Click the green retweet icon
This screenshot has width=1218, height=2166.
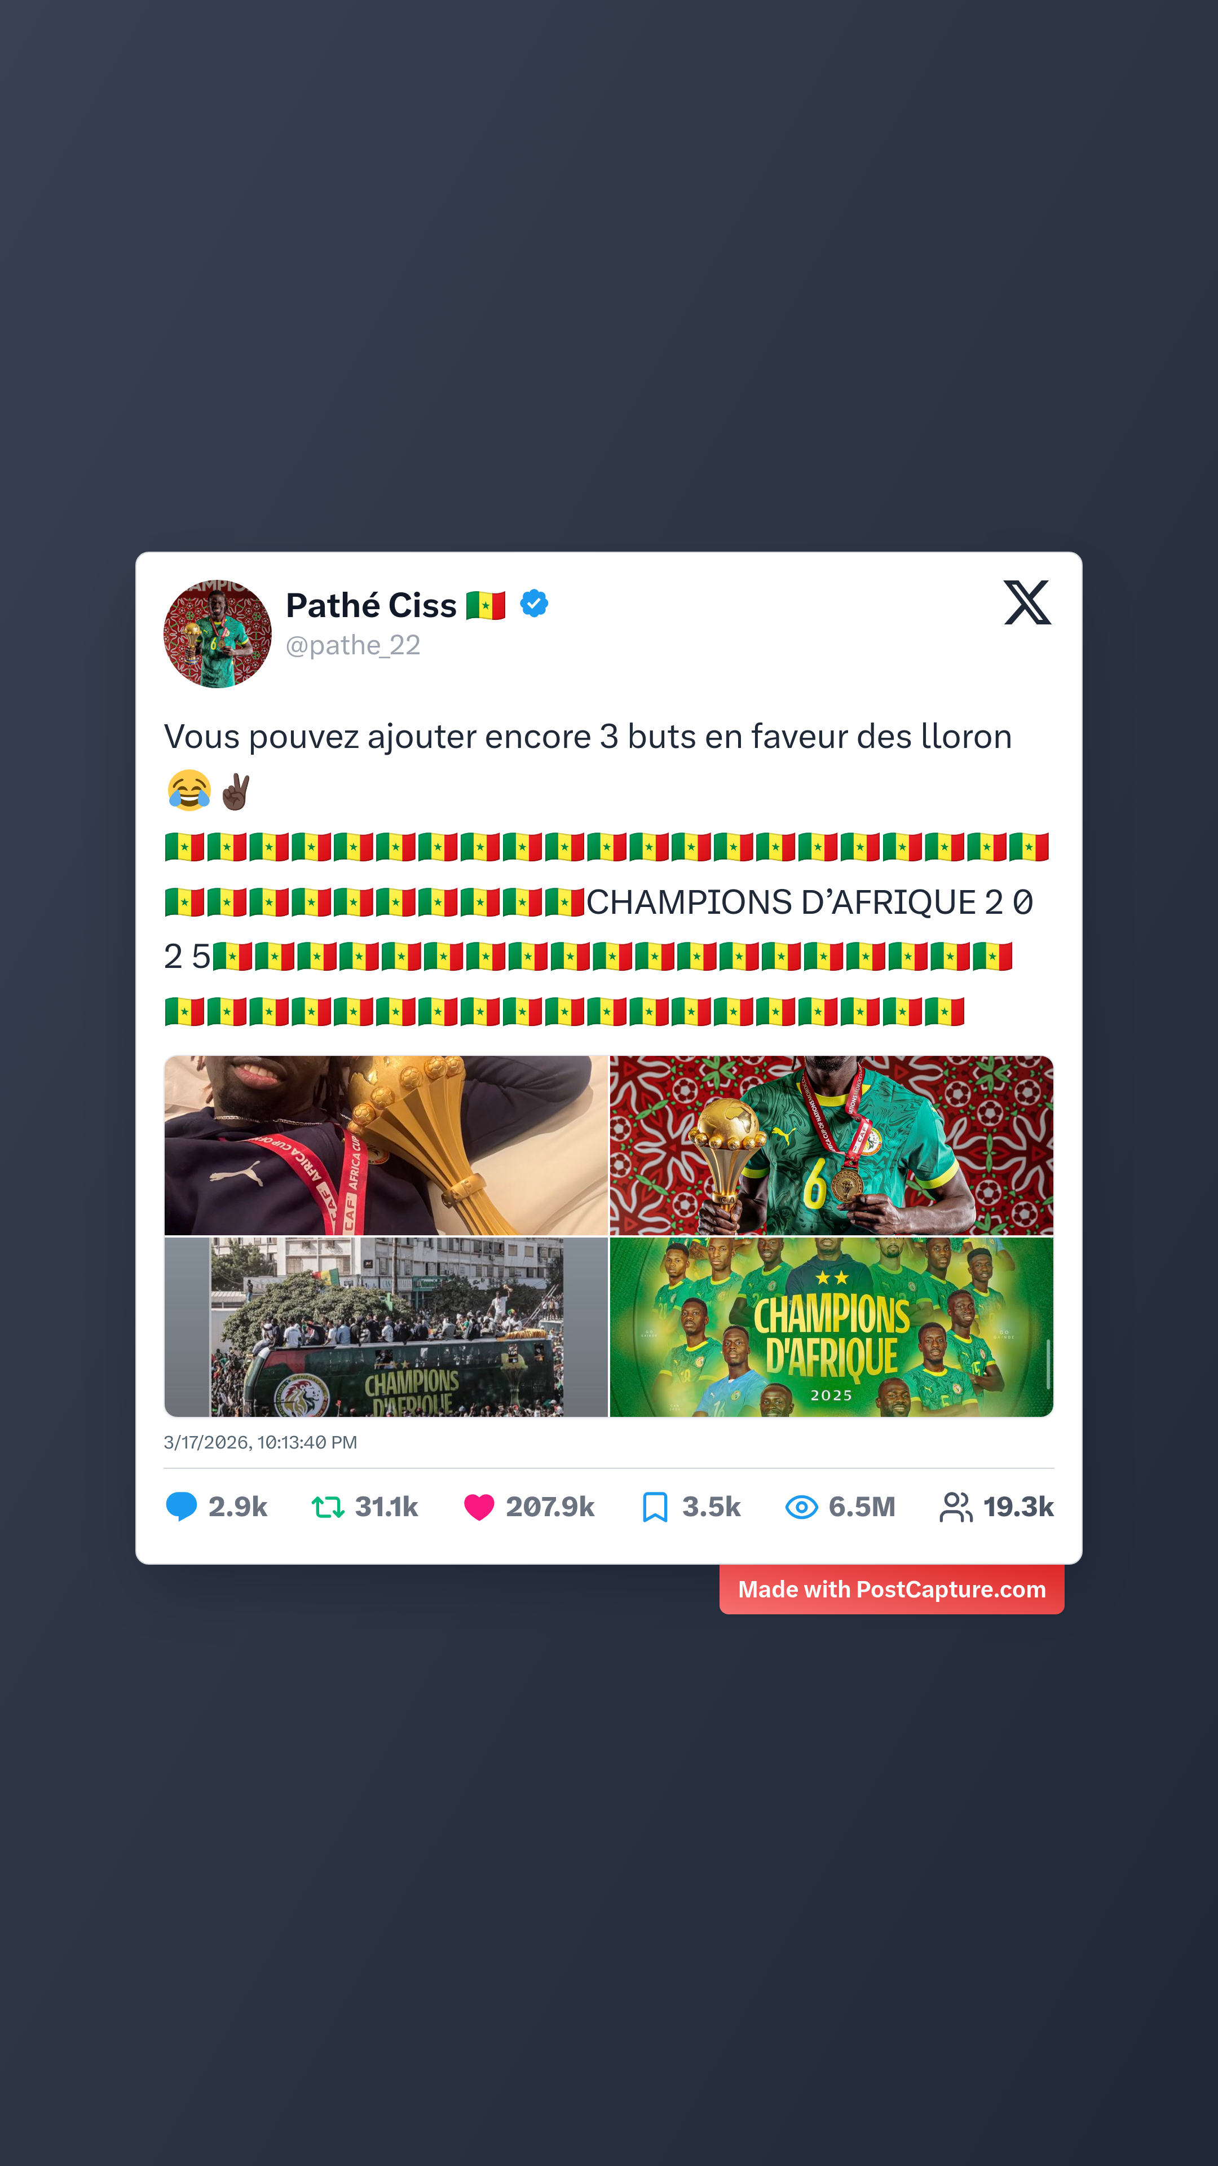(328, 1507)
